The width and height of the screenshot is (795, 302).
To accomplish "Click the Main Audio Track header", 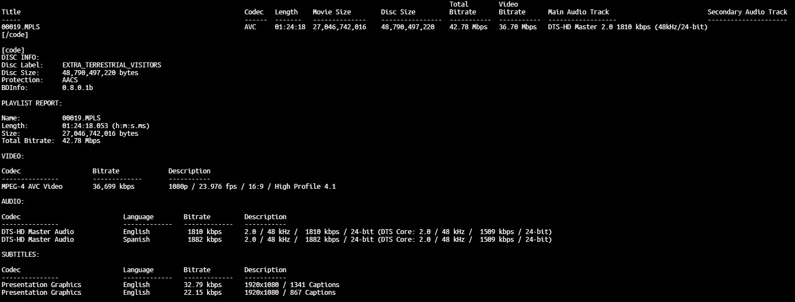I will click(x=579, y=12).
